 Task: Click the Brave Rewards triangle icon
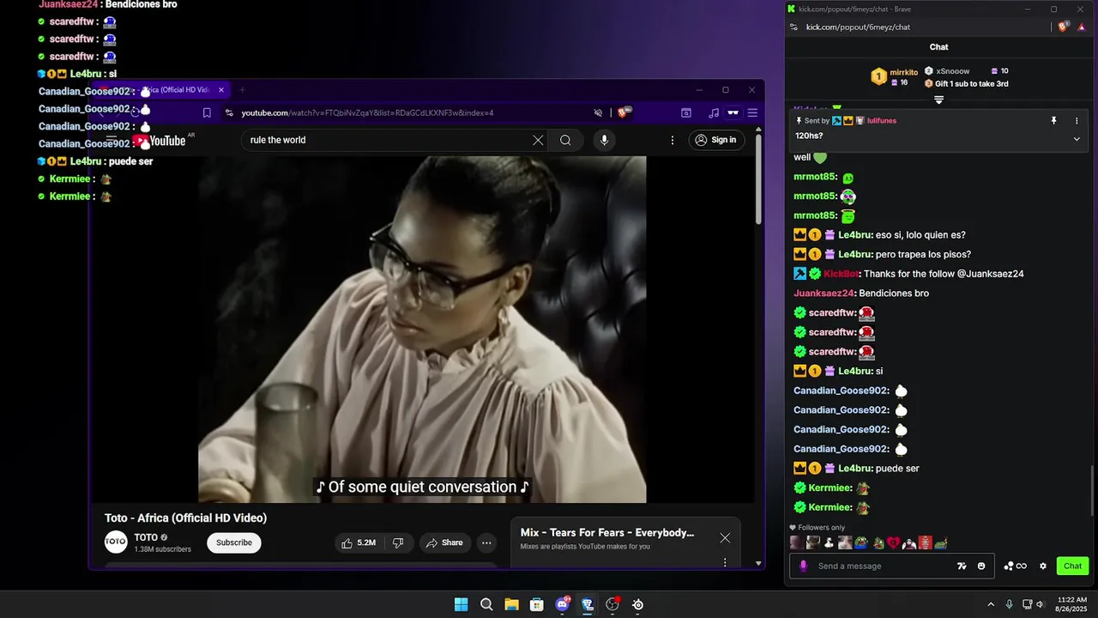[x=1082, y=27]
